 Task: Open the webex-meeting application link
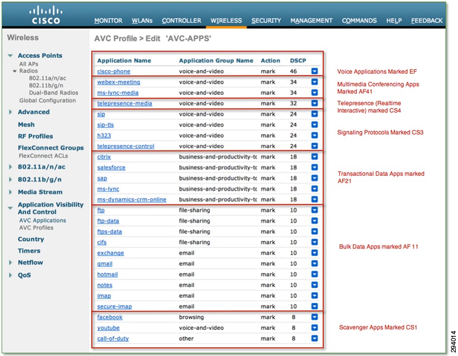(118, 82)
